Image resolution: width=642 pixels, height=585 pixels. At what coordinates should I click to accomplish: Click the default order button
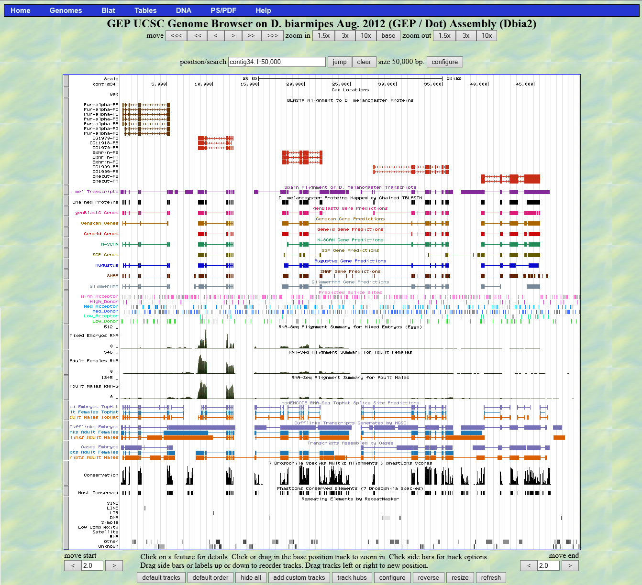click(x=210, y=577)
